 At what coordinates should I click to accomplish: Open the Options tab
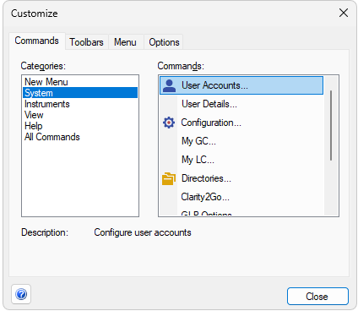(164, 42)
